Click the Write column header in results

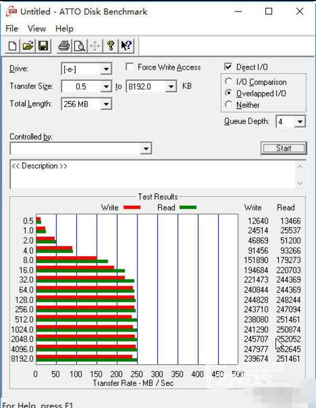[x=253, y=207]
